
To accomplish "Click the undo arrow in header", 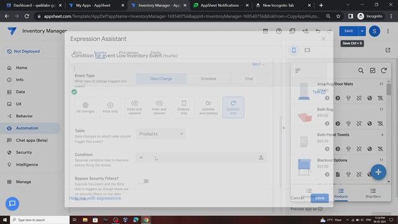I will coord(318,31).
